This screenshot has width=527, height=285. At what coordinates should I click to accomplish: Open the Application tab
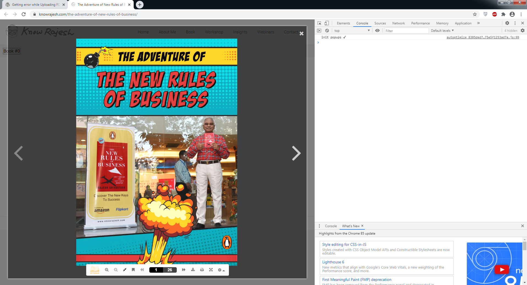(463, 23)
